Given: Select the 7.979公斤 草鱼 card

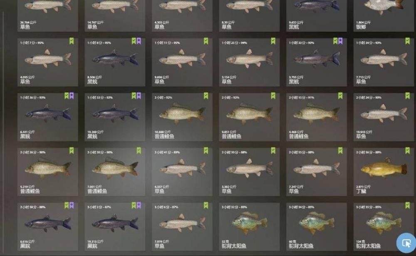Looking at the screenshot, I should pyautogui.click(x=182, y=227).
